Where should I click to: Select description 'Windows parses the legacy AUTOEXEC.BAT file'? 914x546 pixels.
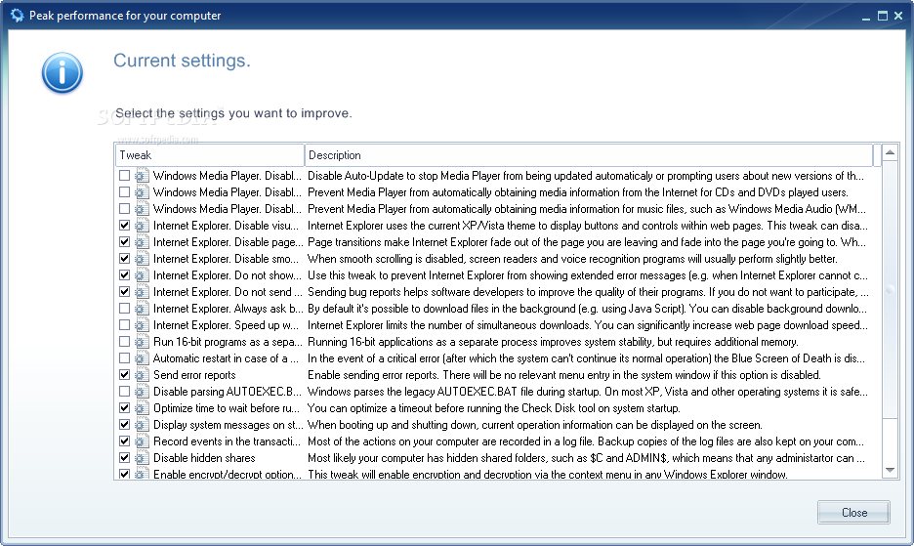588,392
